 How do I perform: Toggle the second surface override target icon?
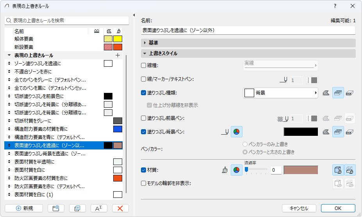(x=350, y=170)
